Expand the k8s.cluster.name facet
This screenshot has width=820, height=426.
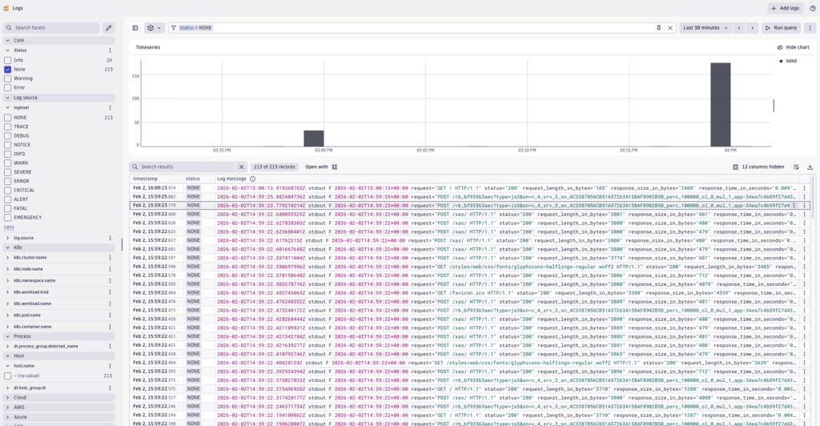pos(8,258)
